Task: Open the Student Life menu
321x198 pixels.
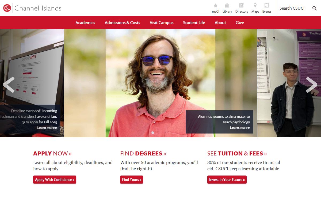Action: [194, 22]
